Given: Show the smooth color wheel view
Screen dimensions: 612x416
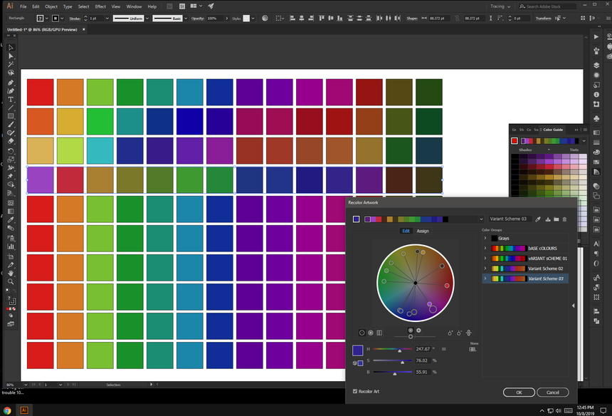Looking at the screenshot, I should (362, 333).
